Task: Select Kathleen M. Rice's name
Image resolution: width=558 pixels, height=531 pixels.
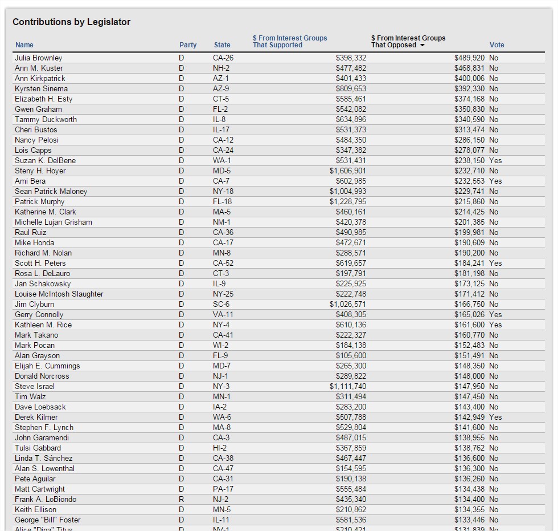Action: coord(43,325)
